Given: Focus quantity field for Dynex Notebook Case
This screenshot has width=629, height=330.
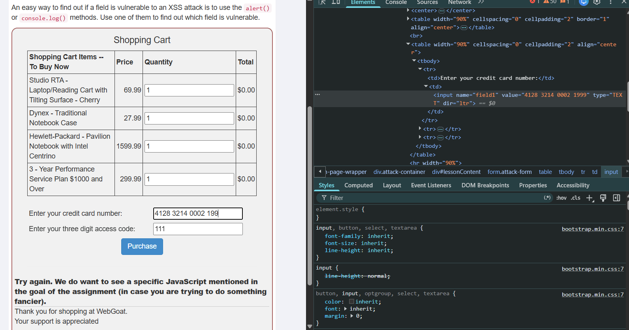Looking at the screenshot, I should [189, 118].
